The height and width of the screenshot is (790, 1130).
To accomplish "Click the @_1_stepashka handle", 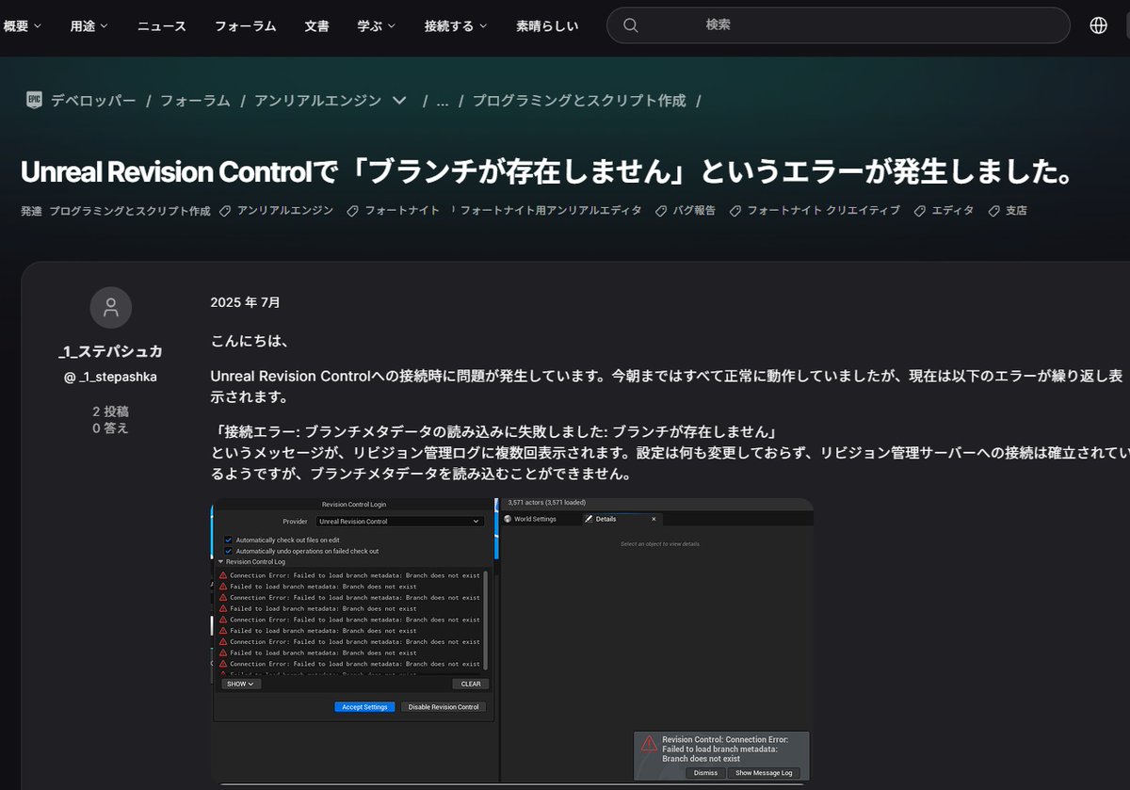I will pyautogui.click(x=110, y=377).
